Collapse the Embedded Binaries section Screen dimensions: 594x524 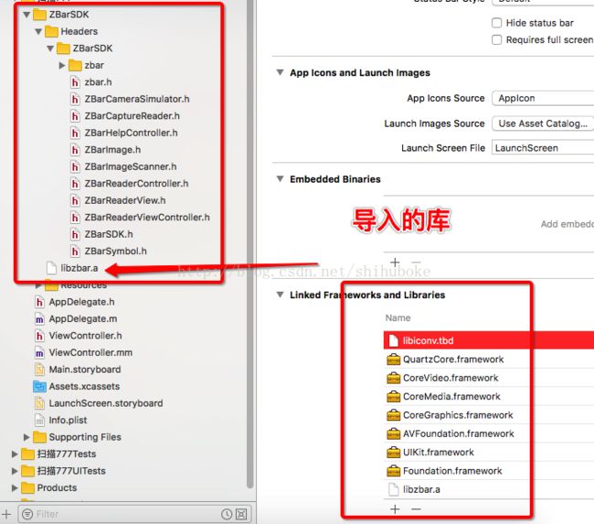[280, 178]
